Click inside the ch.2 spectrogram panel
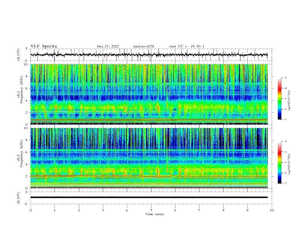This screenshot has height=236, width=306. click(x=149, y=158)
